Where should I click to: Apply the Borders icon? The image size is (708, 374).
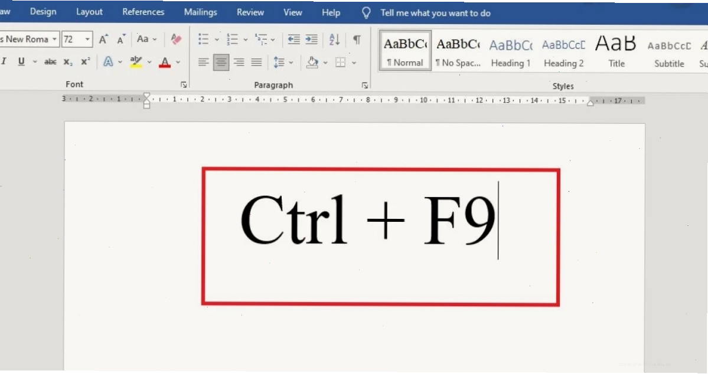341,63
